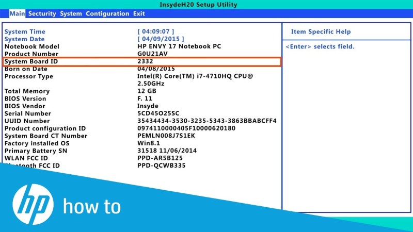Image resolution: width=413 pixels, height=232 pixels.
Task: Open the System menu tab
Action: (71, 14)
